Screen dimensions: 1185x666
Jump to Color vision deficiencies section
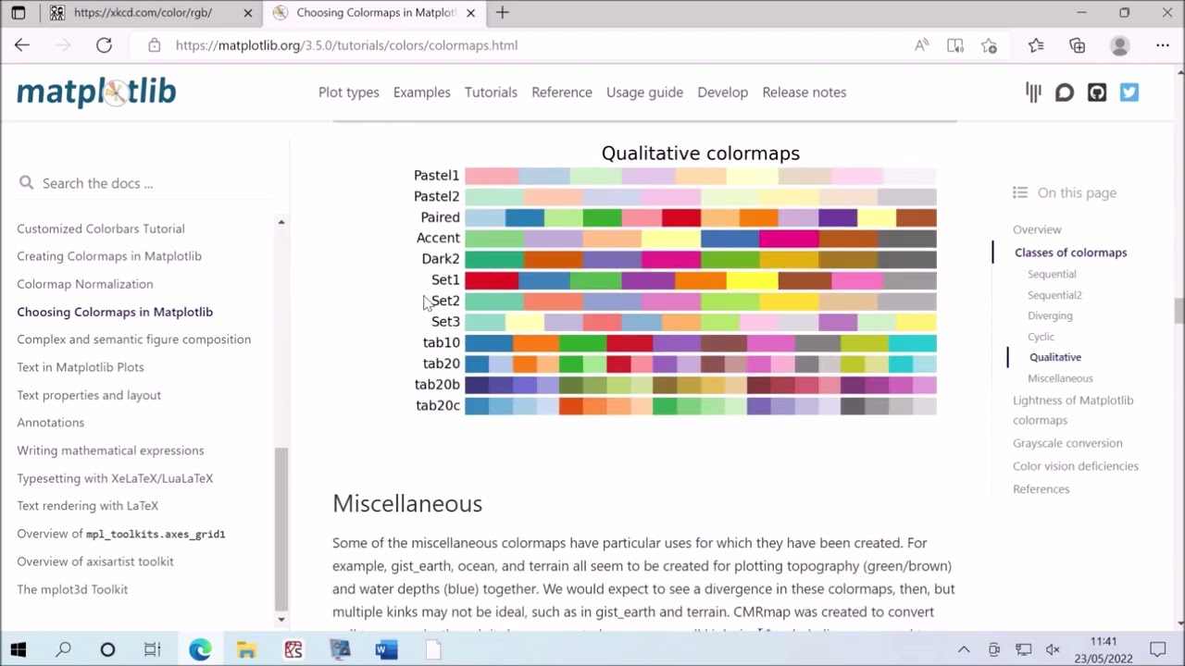(1076, 466)
